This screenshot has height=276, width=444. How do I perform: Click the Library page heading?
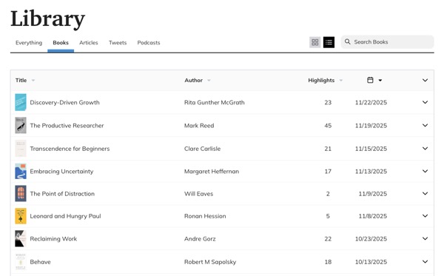[x=47, y=19]
